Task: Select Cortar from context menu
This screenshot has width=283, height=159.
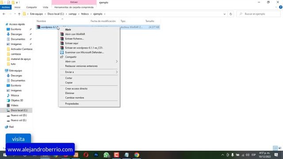Action: coord(69,78)
